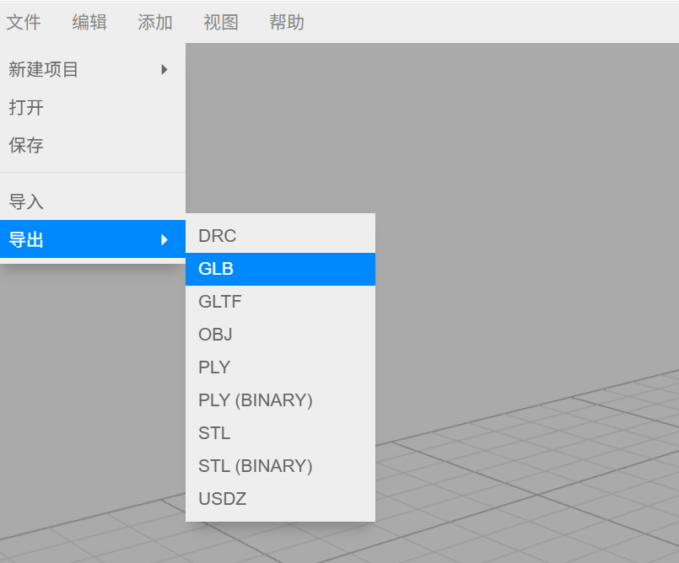Viewport: 679px width, 563px height.
Task: Click the arrow next to 新建项目
Action: [164, 70]
